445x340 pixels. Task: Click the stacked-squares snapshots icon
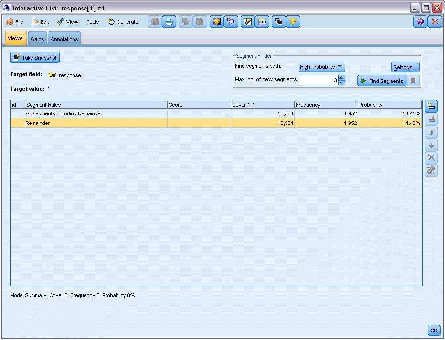pos(279,21)
